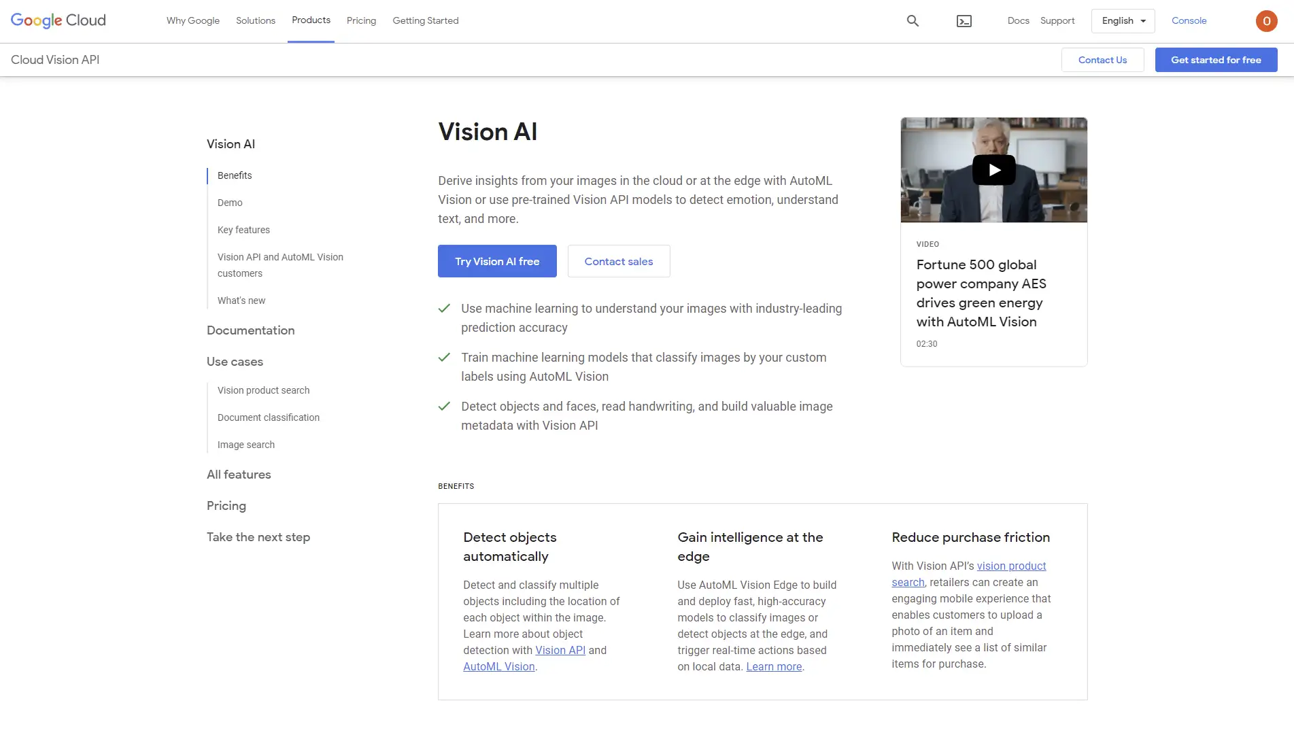Open the English language dropdown
The height and width of the screenshot is (737, 1294).
[1123, 21]
